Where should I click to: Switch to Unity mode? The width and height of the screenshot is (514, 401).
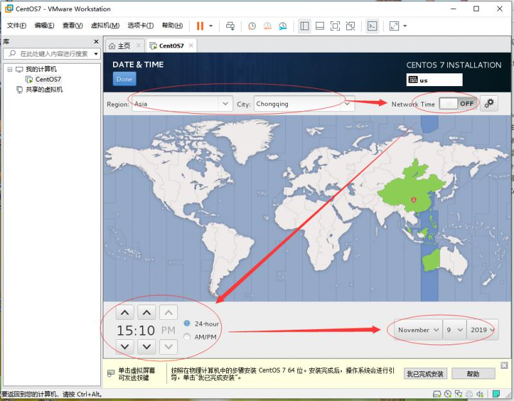pos(350,26)
